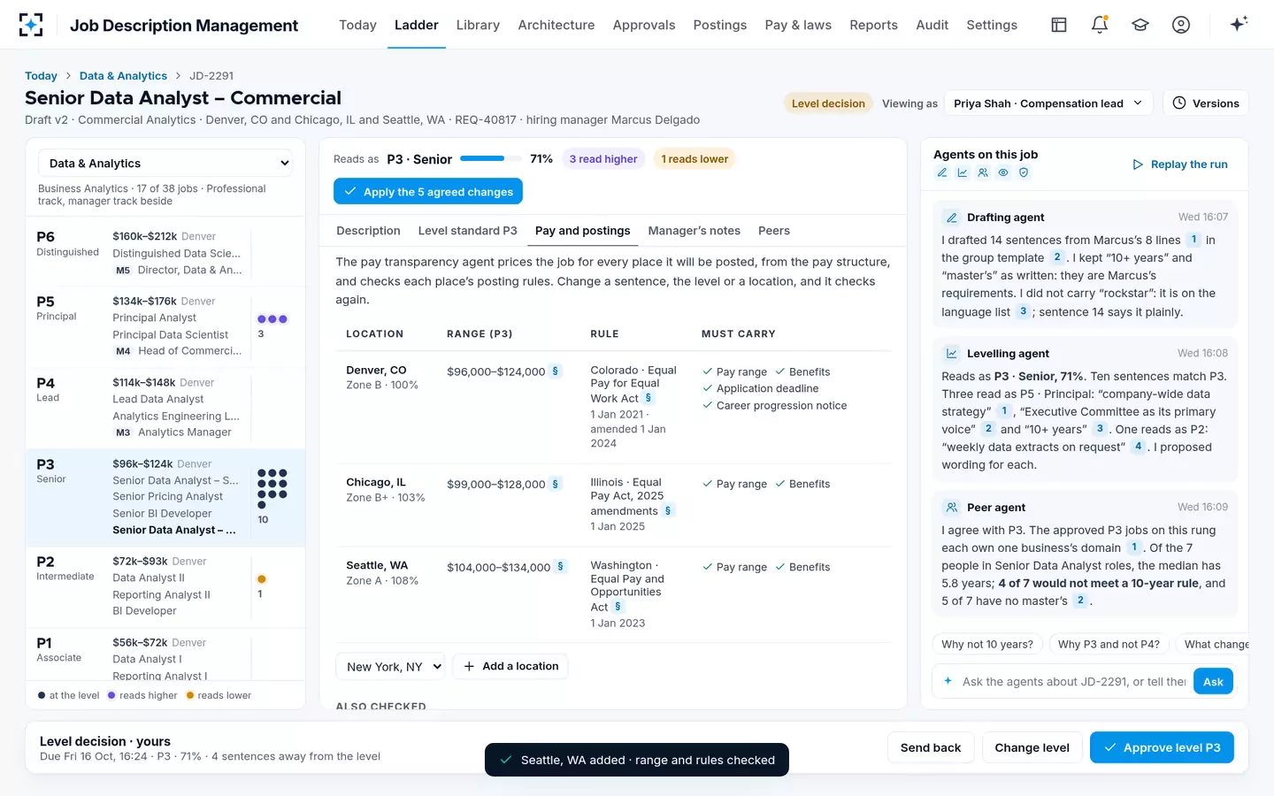
Task: Click the app logo icon
Action: point(31,25)
